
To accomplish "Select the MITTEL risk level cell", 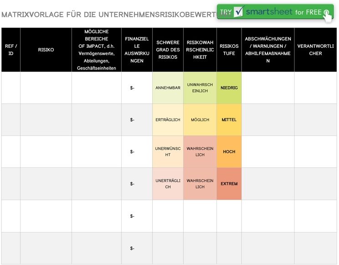I will point(229,120).
